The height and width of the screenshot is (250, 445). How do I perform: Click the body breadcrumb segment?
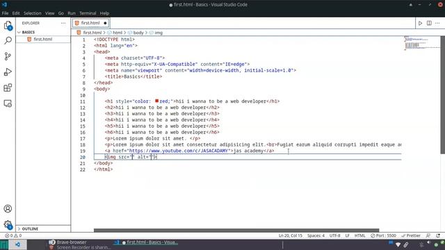click(138, 33)
